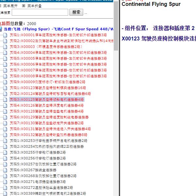Click the page icon beside X00253 row
196x196 pixels.
point(5,141)
